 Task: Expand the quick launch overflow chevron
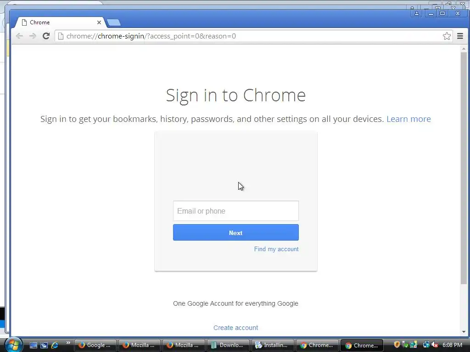(68, 343)
